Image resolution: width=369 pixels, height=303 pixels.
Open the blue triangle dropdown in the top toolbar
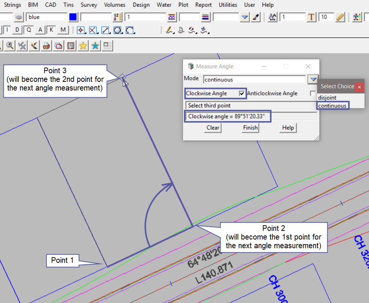[245, 17]
